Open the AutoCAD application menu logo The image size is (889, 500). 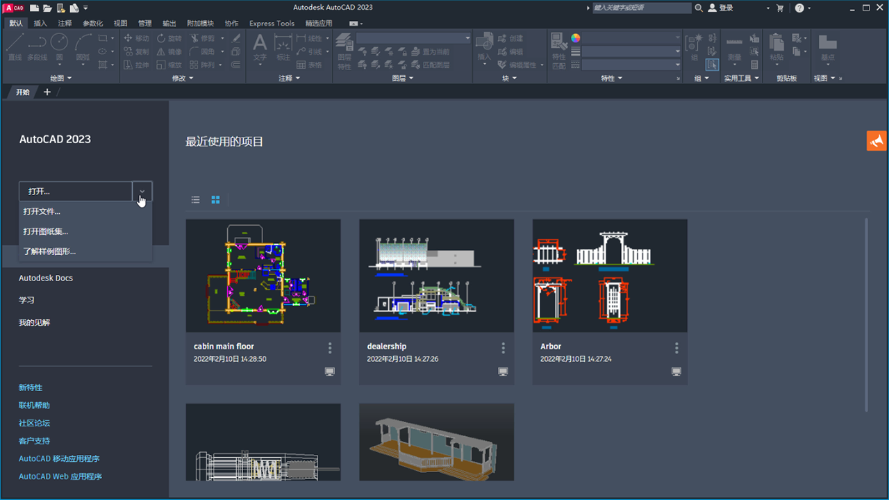tap(14, 8)
